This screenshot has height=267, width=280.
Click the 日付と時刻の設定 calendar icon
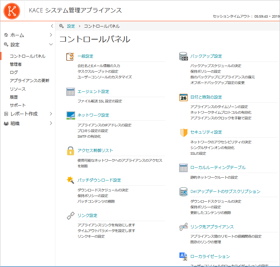[183, 97]
